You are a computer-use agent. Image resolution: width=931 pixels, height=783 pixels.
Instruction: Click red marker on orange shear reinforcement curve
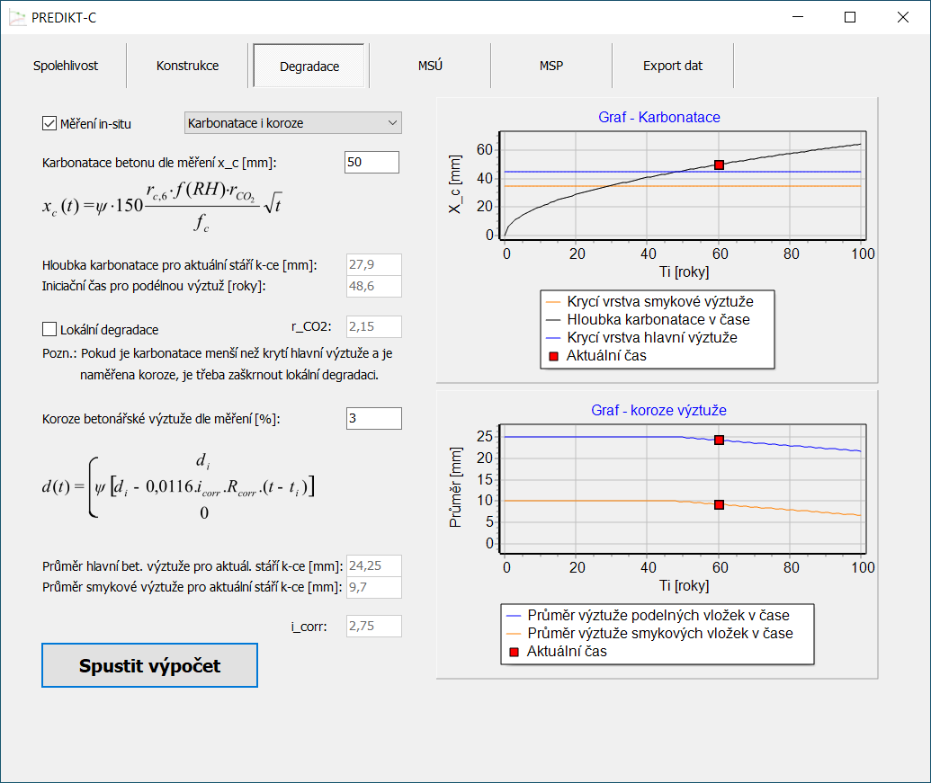tap(719, 504)
